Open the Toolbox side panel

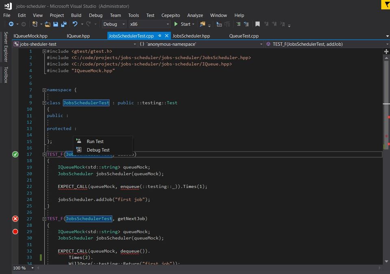(x=6, y=75)
